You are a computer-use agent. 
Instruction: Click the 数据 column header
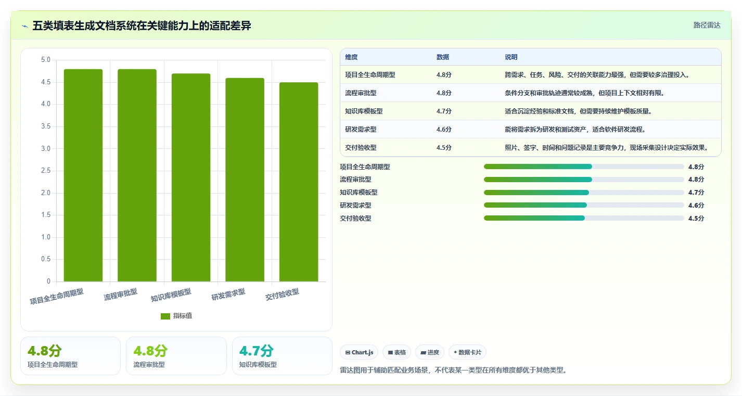443,57
